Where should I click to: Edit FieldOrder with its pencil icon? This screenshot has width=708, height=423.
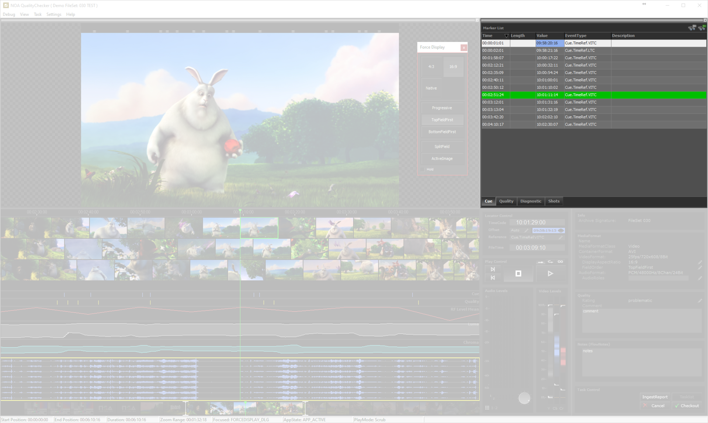pos(700,268)
